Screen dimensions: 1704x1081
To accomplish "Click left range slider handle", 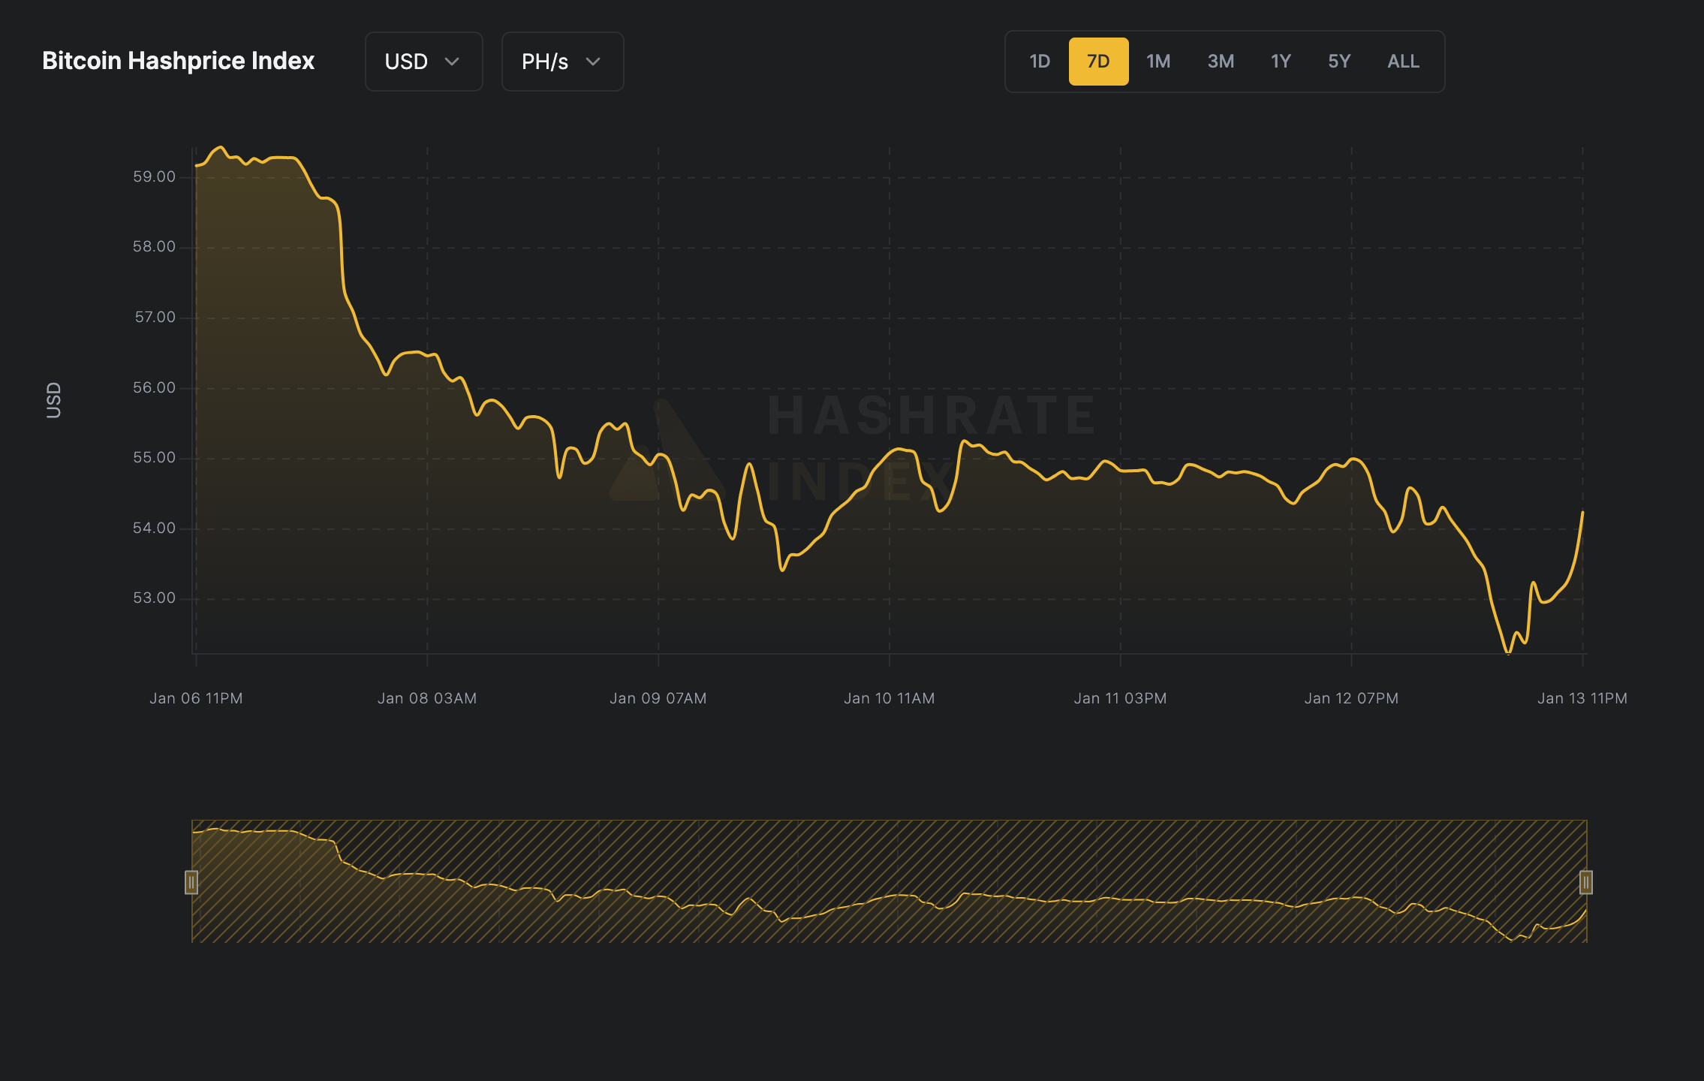I will coord(191,882).
